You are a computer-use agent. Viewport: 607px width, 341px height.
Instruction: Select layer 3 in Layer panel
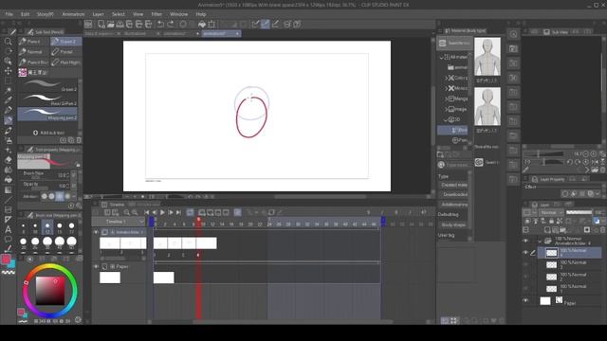tap(569, 265)
